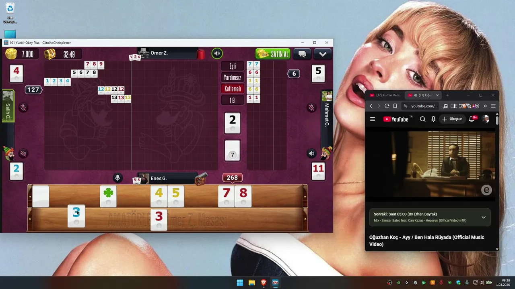Reload the YouTube page

[387, 106]
